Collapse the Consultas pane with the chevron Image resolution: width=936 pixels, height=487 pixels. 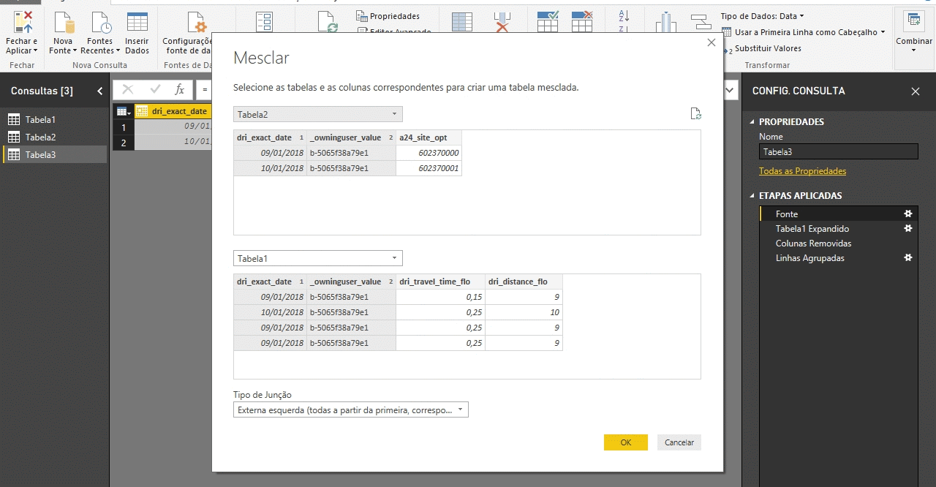[100, 91]
